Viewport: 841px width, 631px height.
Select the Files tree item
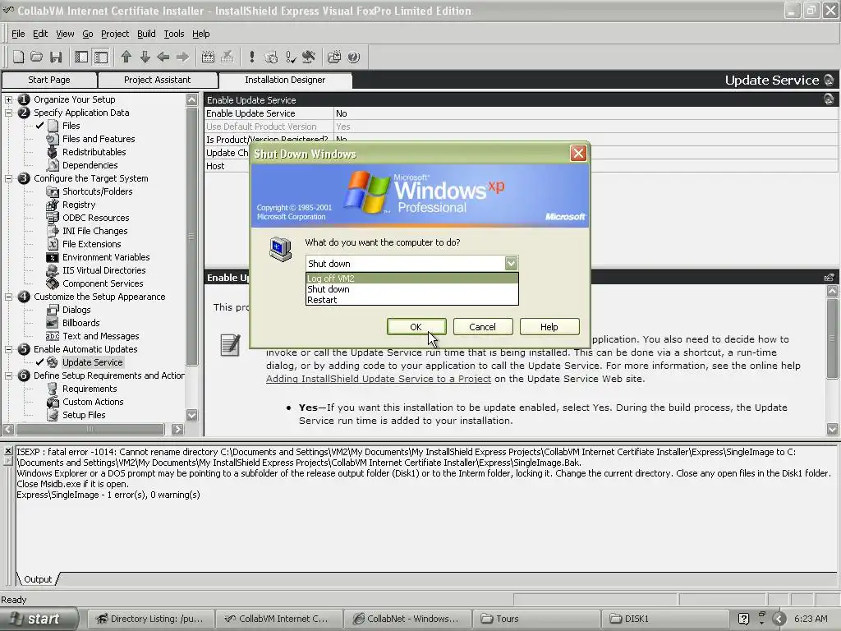pos(71,126)
